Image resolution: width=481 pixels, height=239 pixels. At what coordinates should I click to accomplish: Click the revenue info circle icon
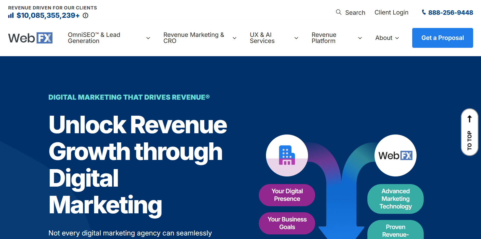pyautogui.click(x=86, y=16)
